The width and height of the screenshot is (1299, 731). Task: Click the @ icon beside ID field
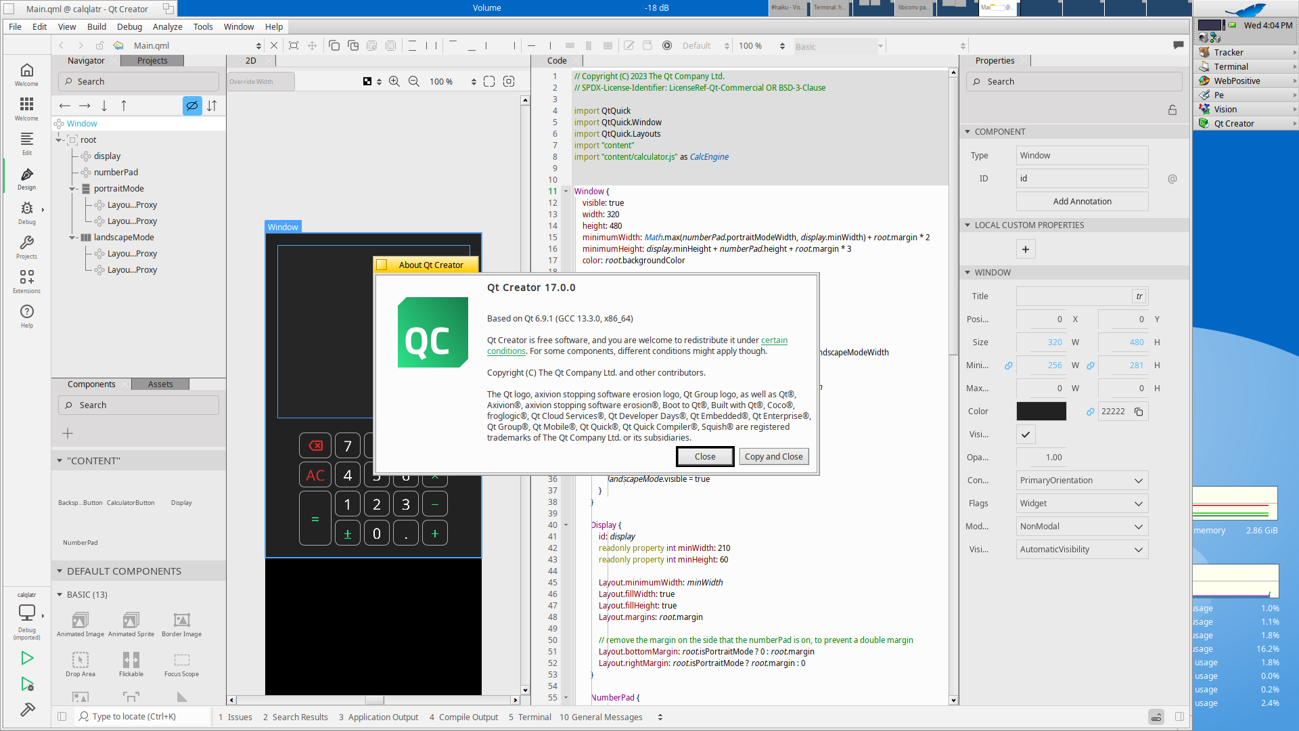click(1172, 179)
